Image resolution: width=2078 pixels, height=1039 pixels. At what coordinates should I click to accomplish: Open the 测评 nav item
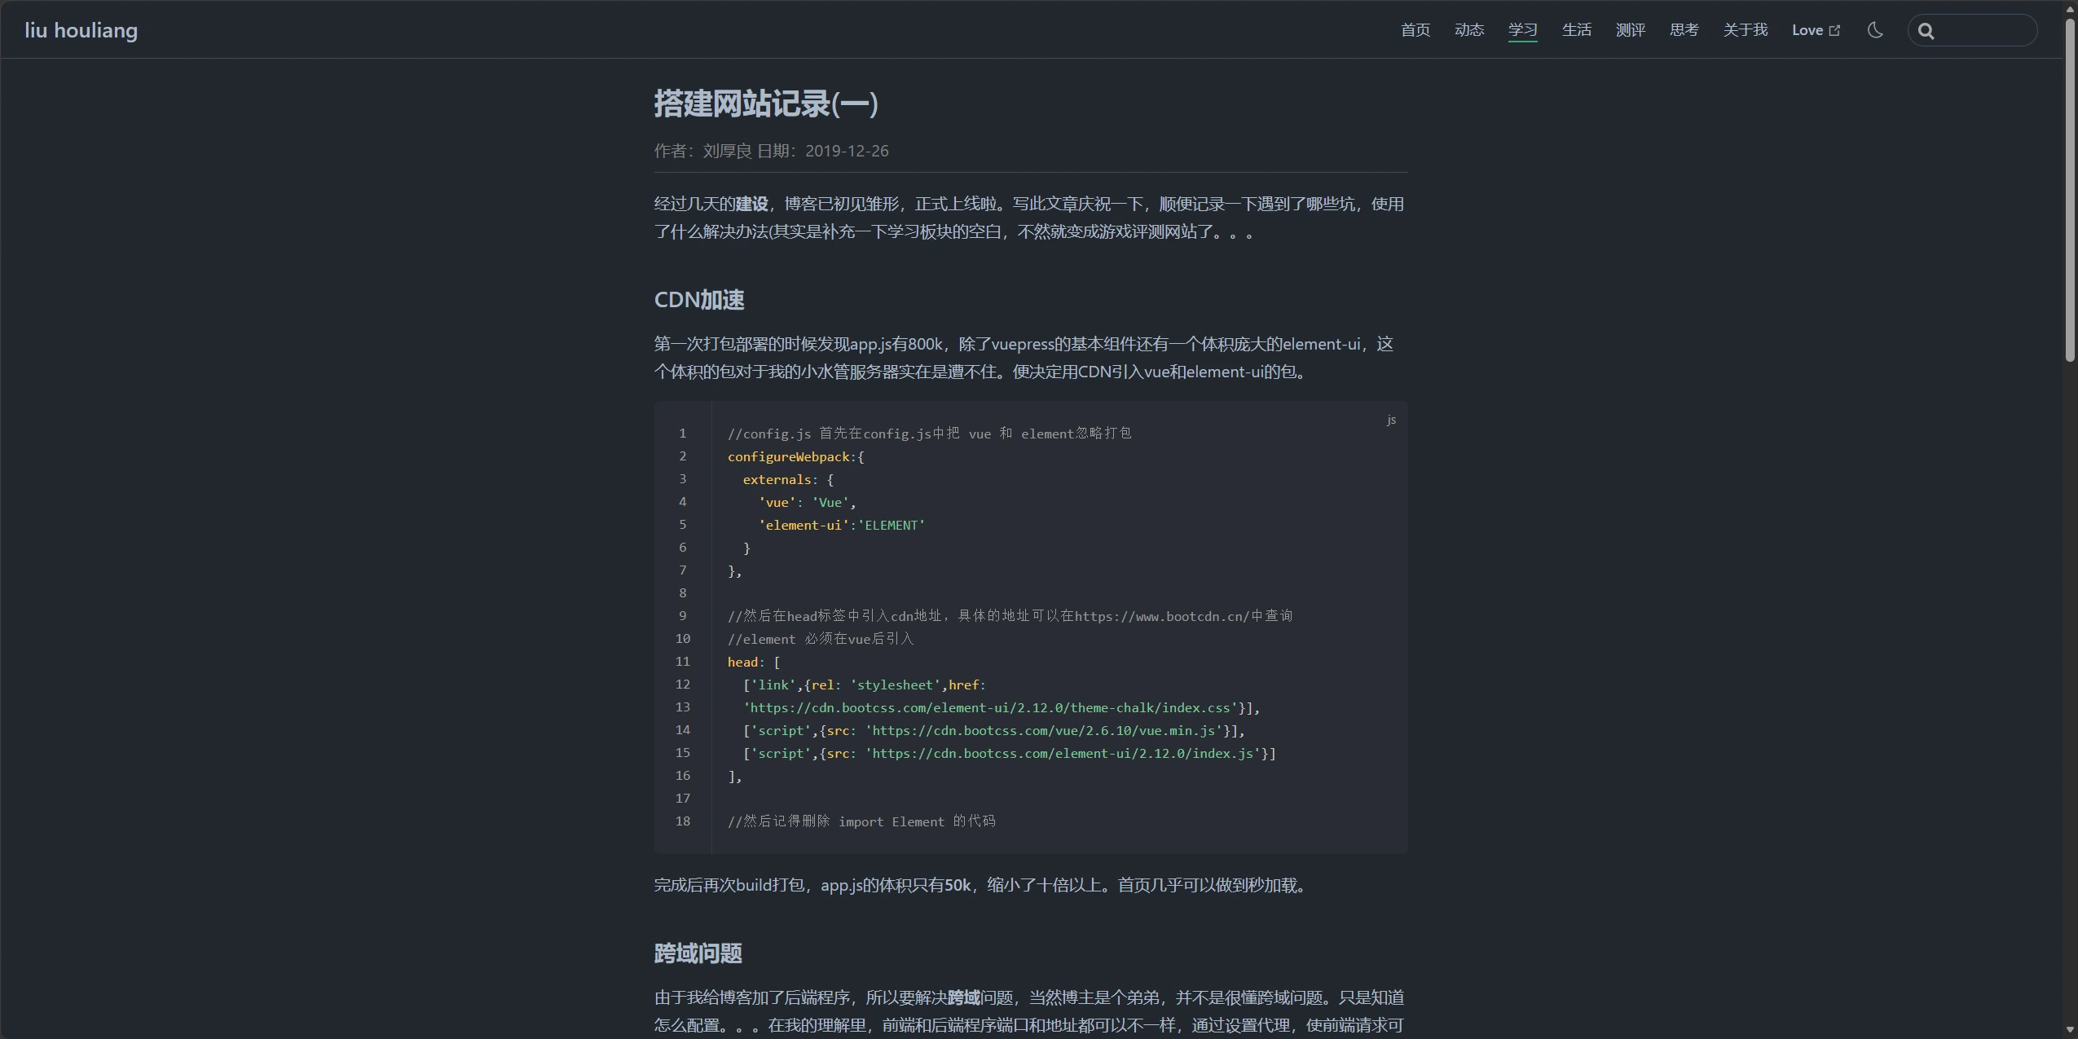(1631, 30)
